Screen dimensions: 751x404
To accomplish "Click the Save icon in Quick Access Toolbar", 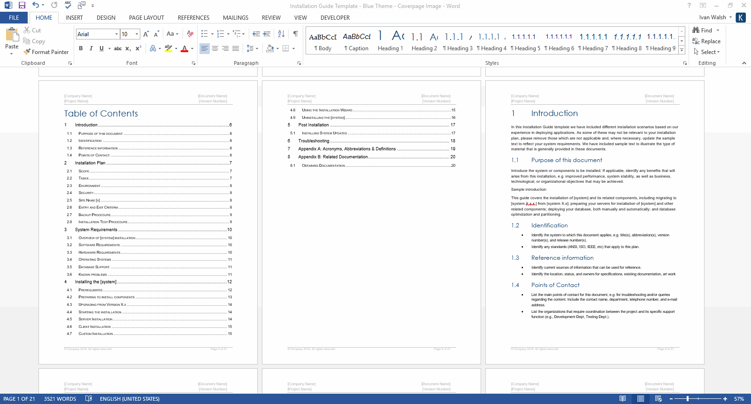I will [x=22, y=5].
